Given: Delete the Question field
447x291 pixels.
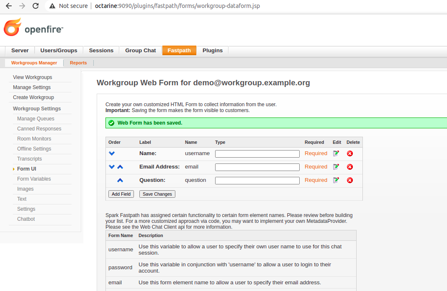Looking at the screenshot, I should tap(350, 180).
